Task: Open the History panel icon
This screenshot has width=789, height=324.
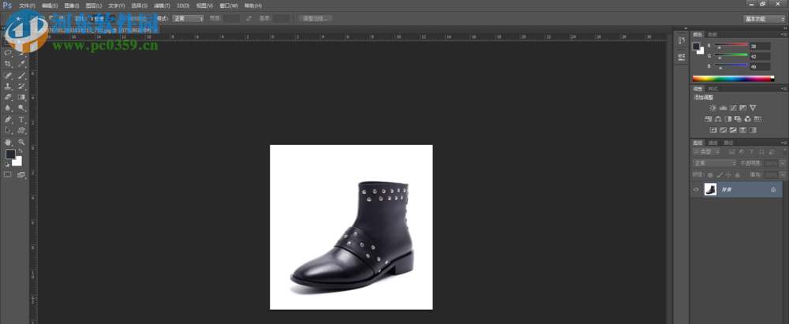Action: 682,41
